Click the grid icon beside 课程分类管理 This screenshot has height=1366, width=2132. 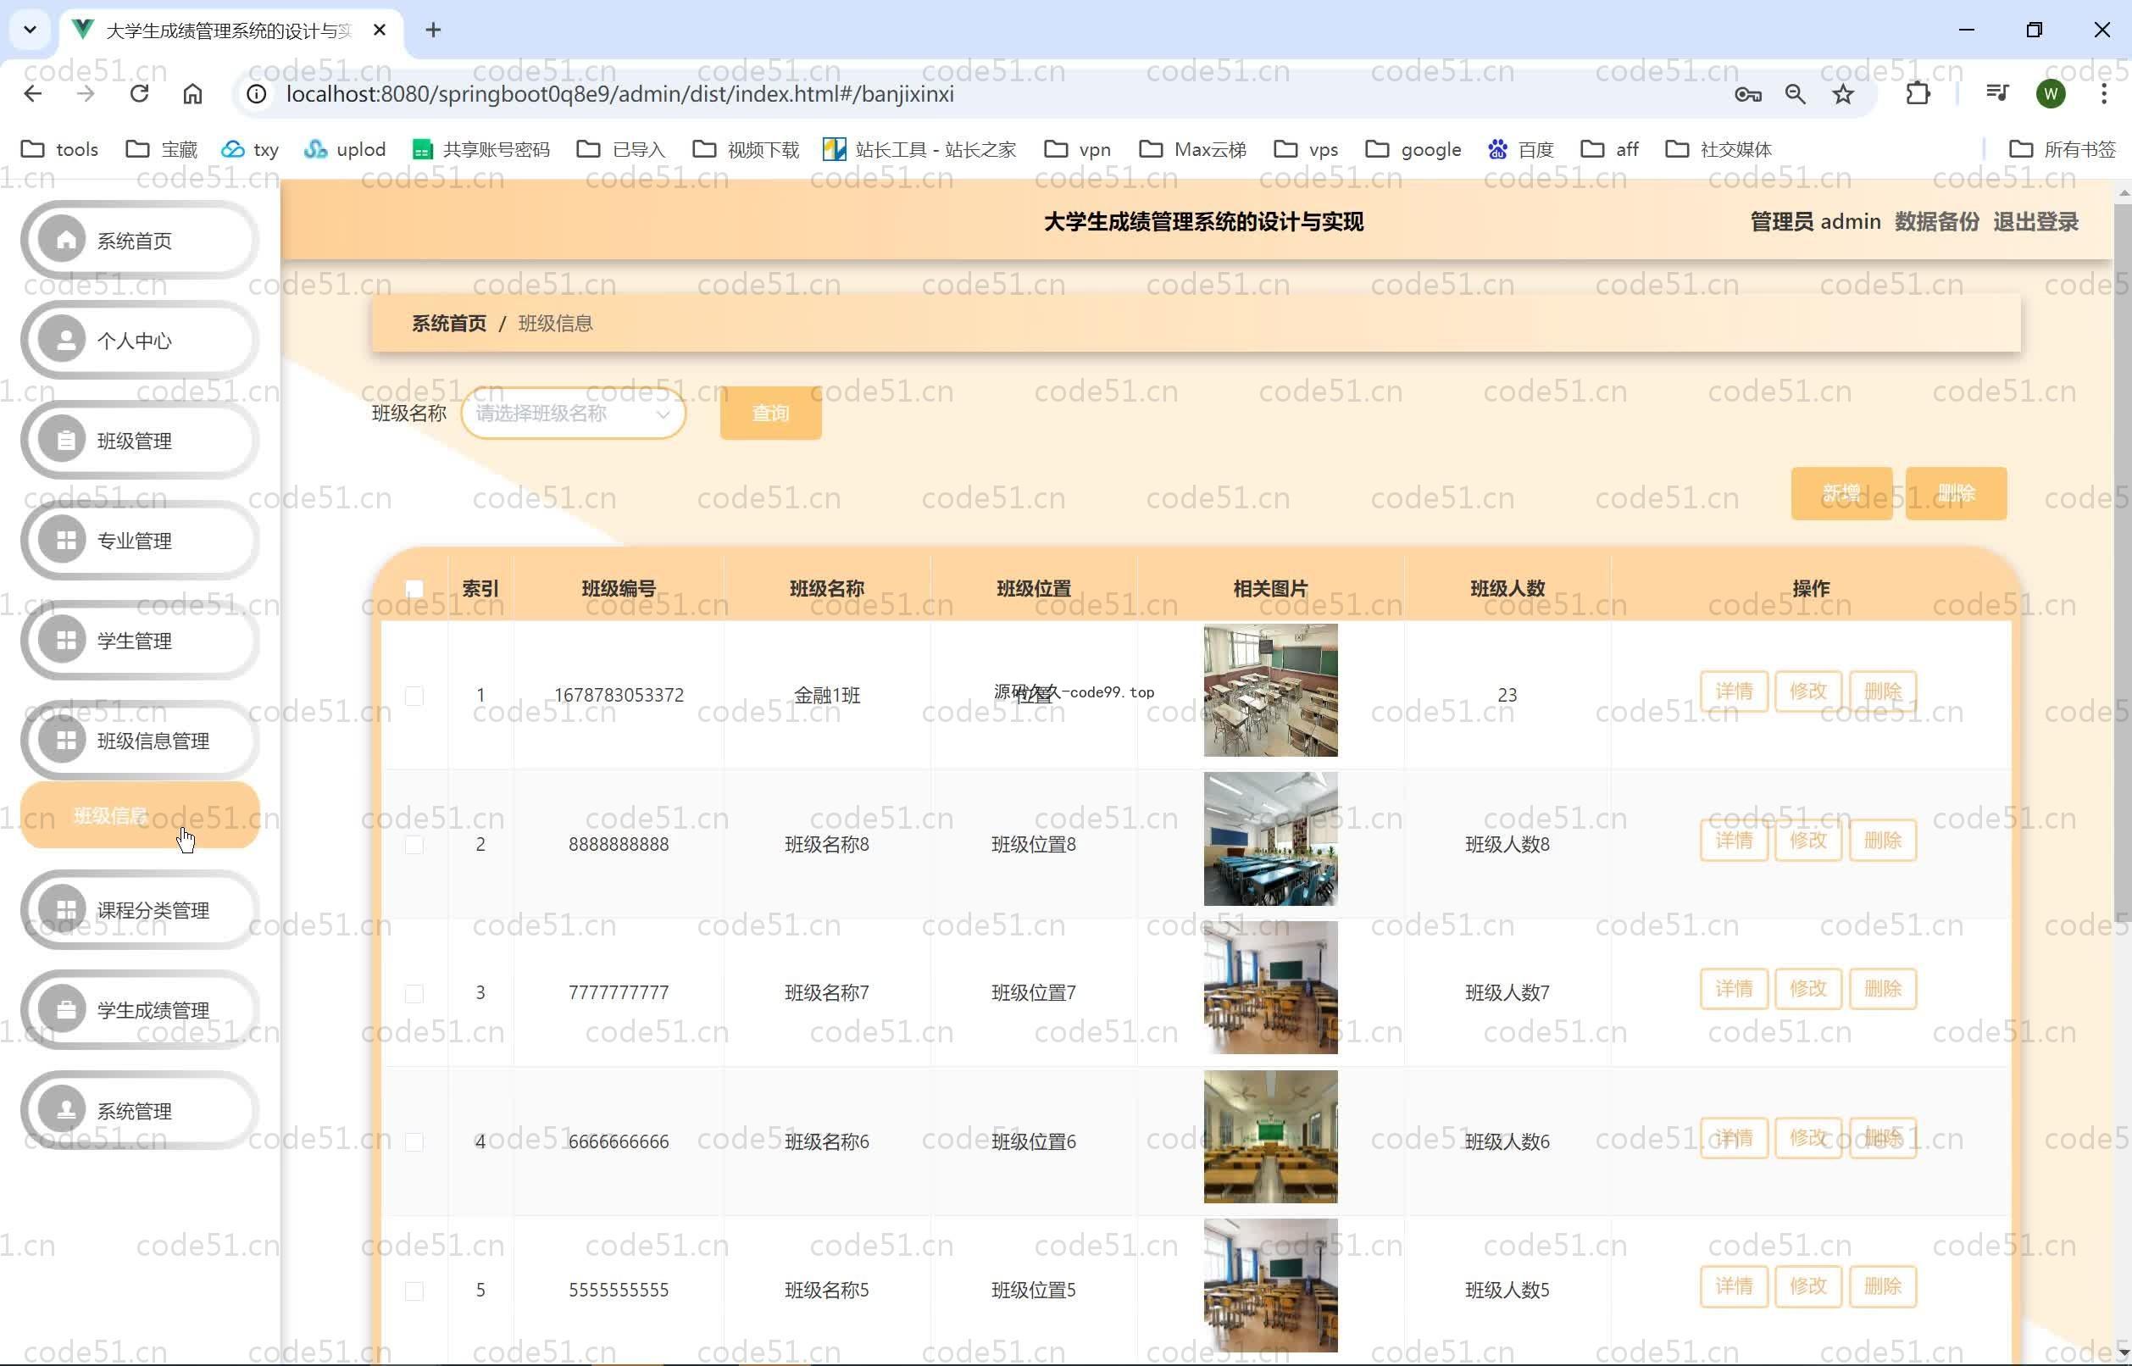coord(65,910)
